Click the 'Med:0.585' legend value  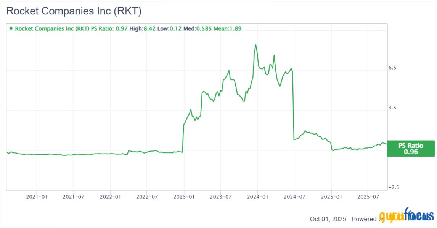(197, 28)
